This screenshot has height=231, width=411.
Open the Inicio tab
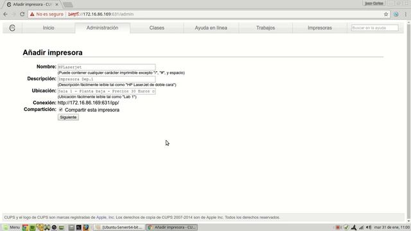(49, 28)
